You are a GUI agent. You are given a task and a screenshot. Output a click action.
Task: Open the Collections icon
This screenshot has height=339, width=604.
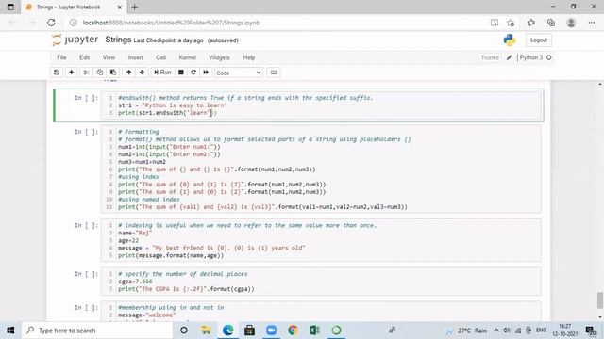tap(551, 23)
